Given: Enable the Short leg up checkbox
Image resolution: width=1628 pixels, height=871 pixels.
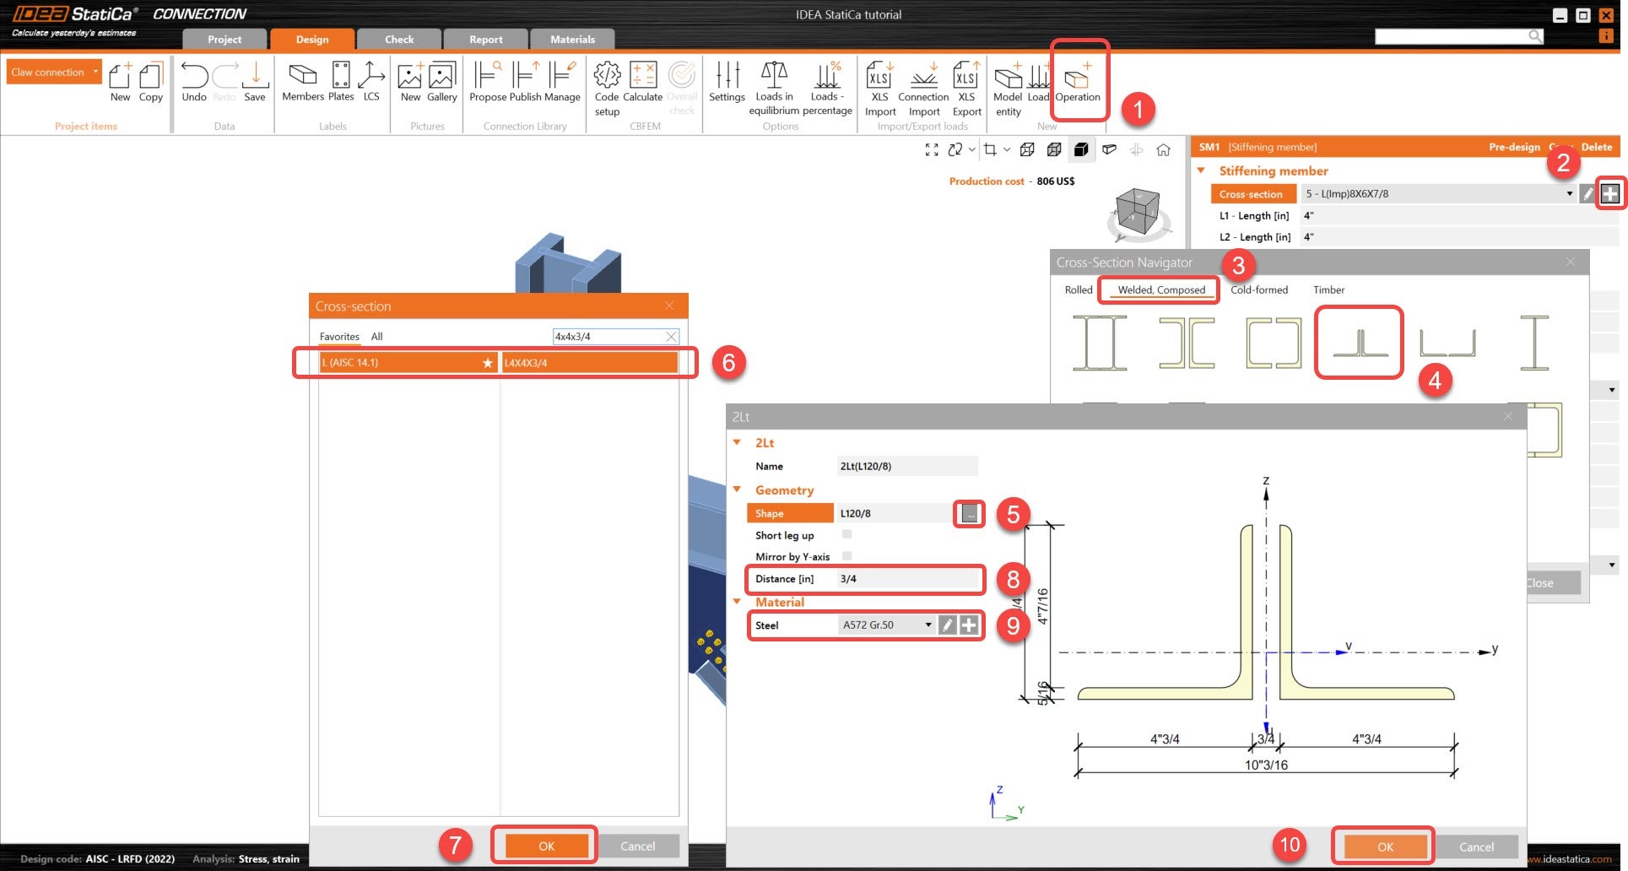Looking at the screenshot, I should [846, 534].
